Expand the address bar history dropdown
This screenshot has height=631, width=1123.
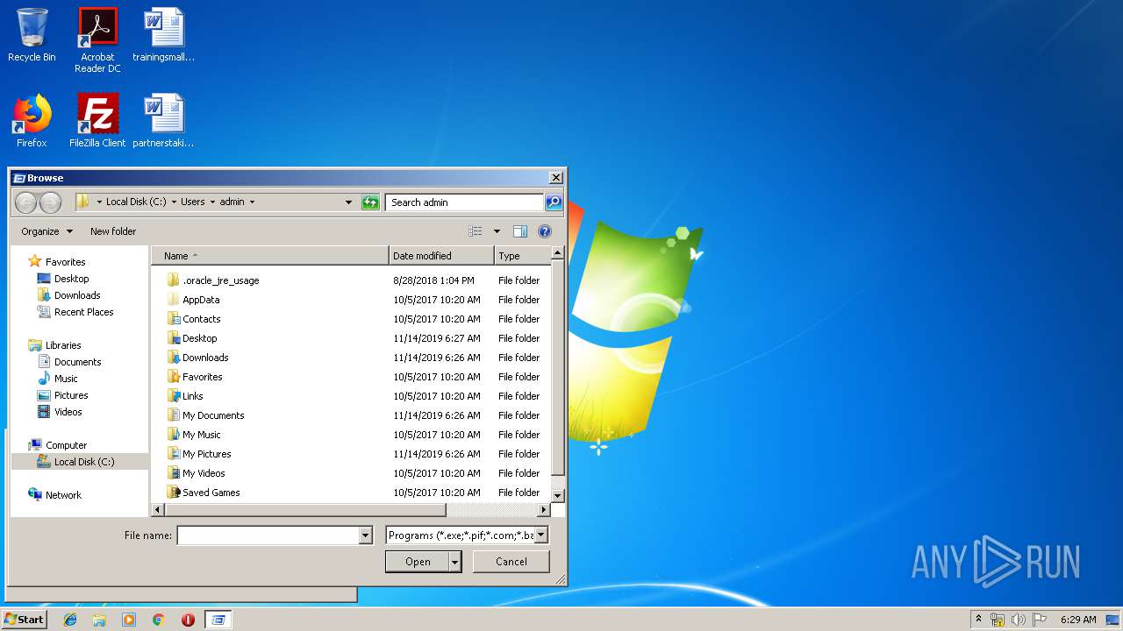point(349,202)
